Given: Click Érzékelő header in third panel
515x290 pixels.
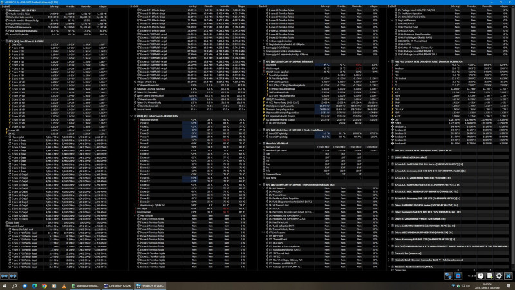Looking at the screenshot, I should (263, 6).
